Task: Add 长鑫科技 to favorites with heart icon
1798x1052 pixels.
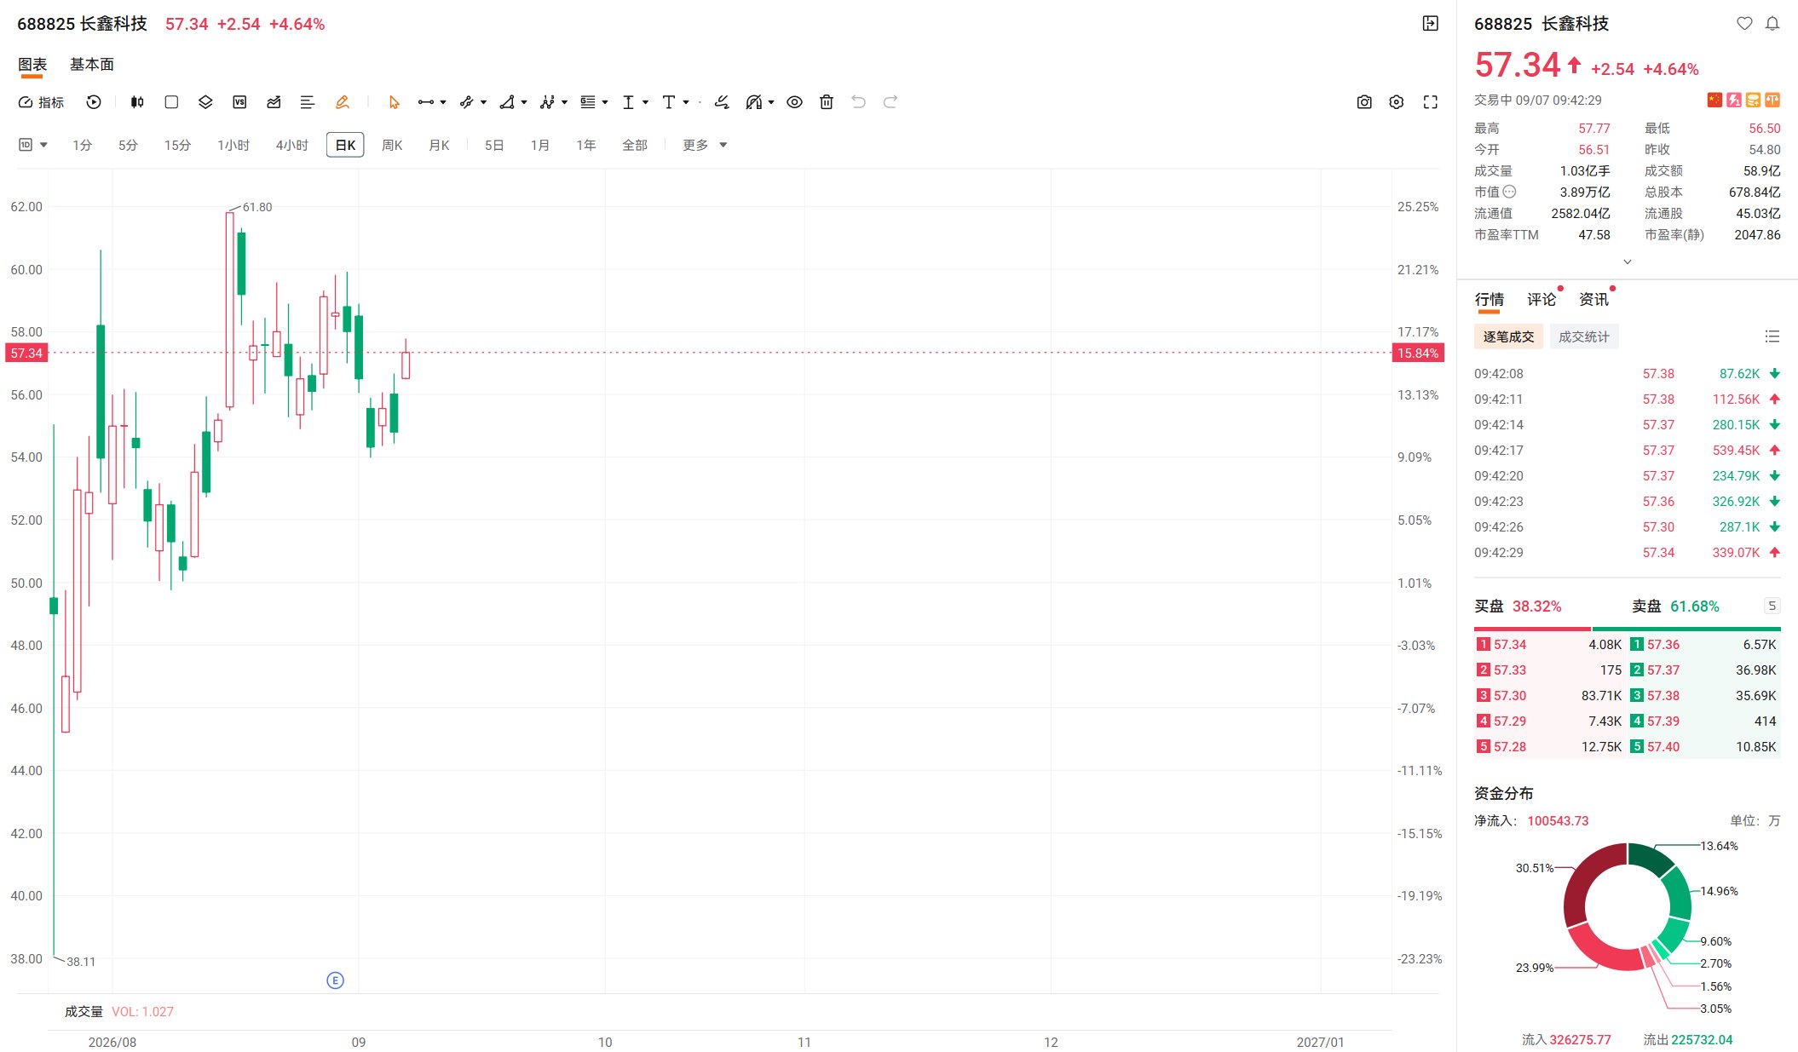Action: [1744, 24]
